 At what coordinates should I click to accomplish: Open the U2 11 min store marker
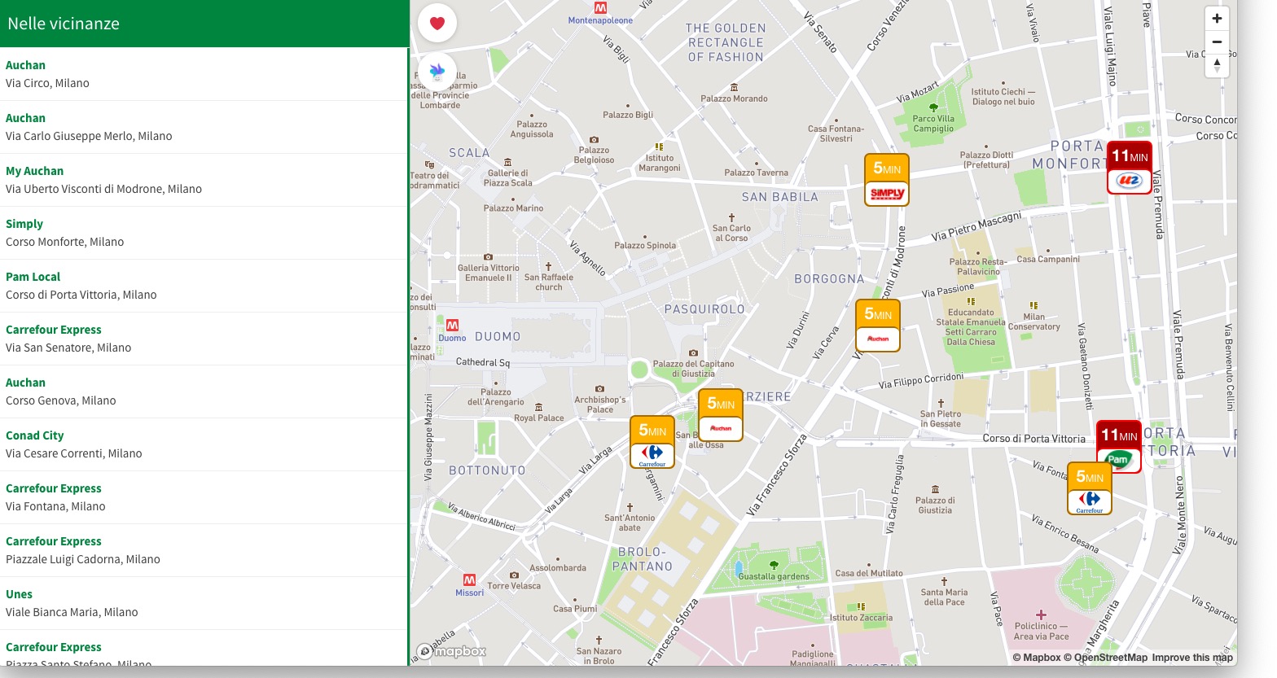1129,168
